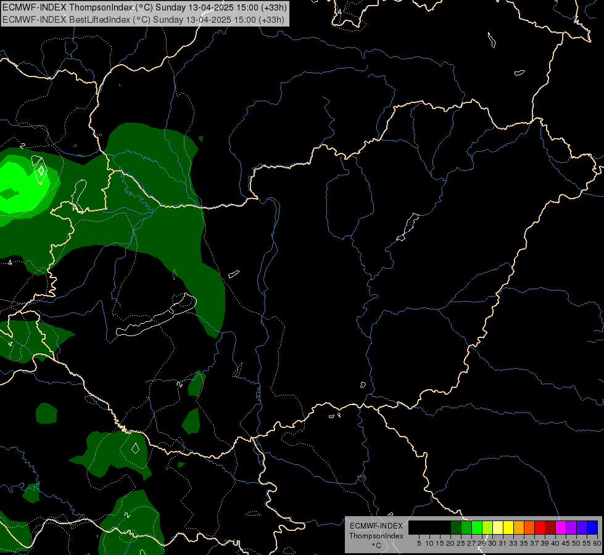Click the pale yellow 30-31 legend swatch
The height and width of the screenshot is (555, 604).
click(x=498, y=527)
